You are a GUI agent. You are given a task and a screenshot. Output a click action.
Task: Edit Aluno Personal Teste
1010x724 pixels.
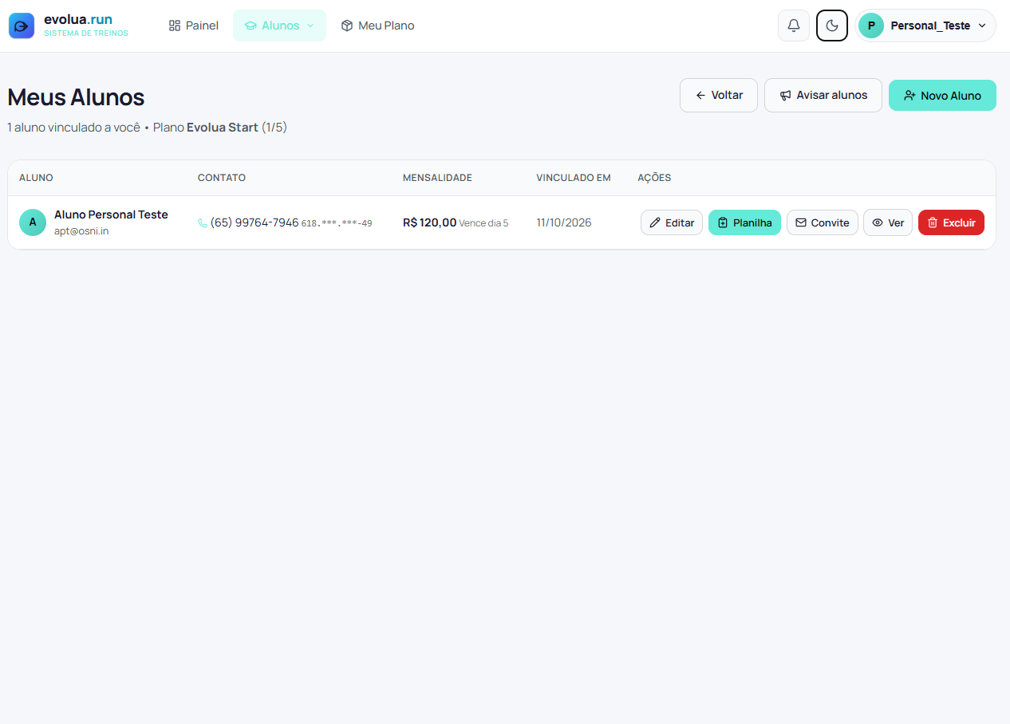tap(672, 222)
